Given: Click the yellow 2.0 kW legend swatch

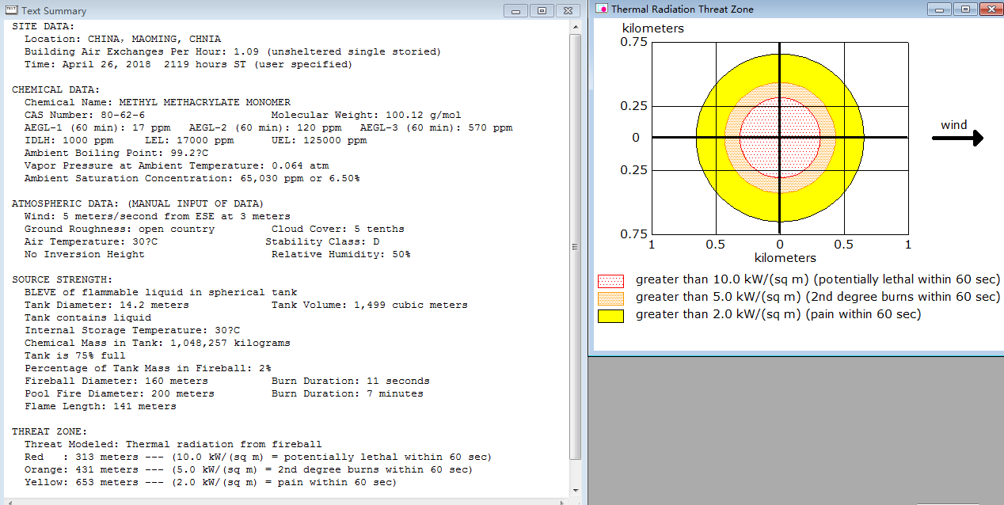Looking at the screenshot, I should 610,316.
